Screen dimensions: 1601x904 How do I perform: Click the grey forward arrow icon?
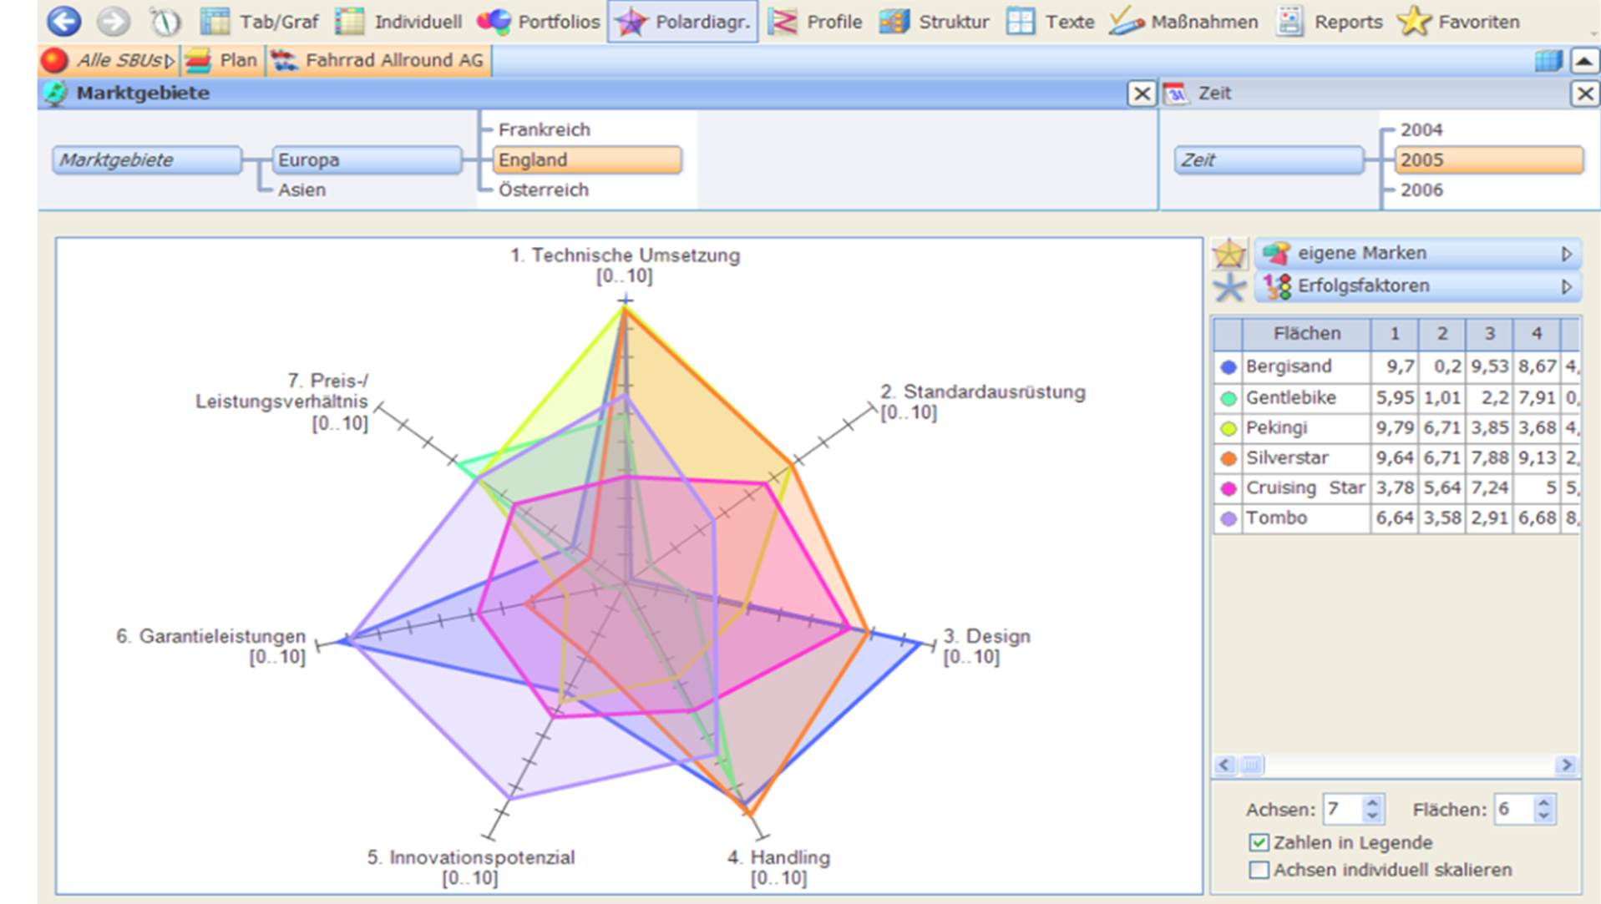coord(114,21)
